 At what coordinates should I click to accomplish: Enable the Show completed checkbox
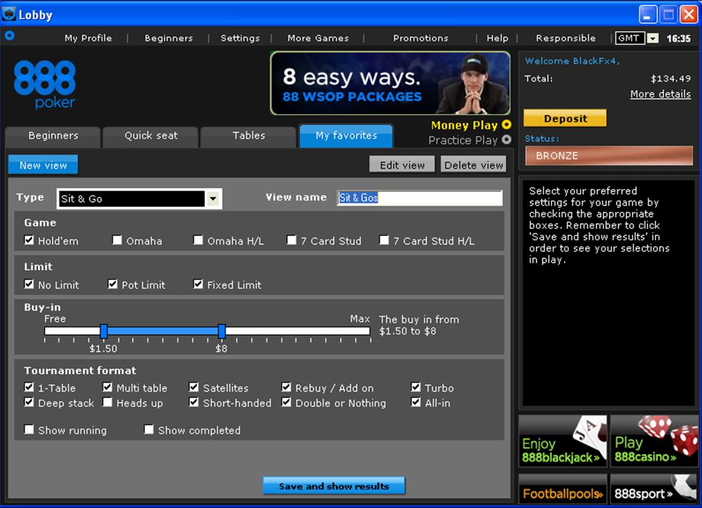pos(149,429)
